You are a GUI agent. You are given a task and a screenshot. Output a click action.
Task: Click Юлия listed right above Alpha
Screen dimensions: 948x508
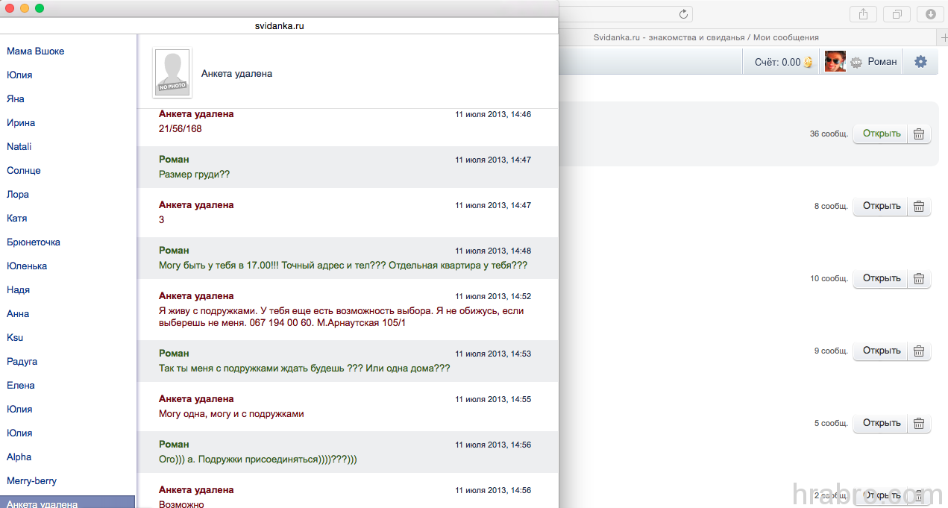pos(19,433)
